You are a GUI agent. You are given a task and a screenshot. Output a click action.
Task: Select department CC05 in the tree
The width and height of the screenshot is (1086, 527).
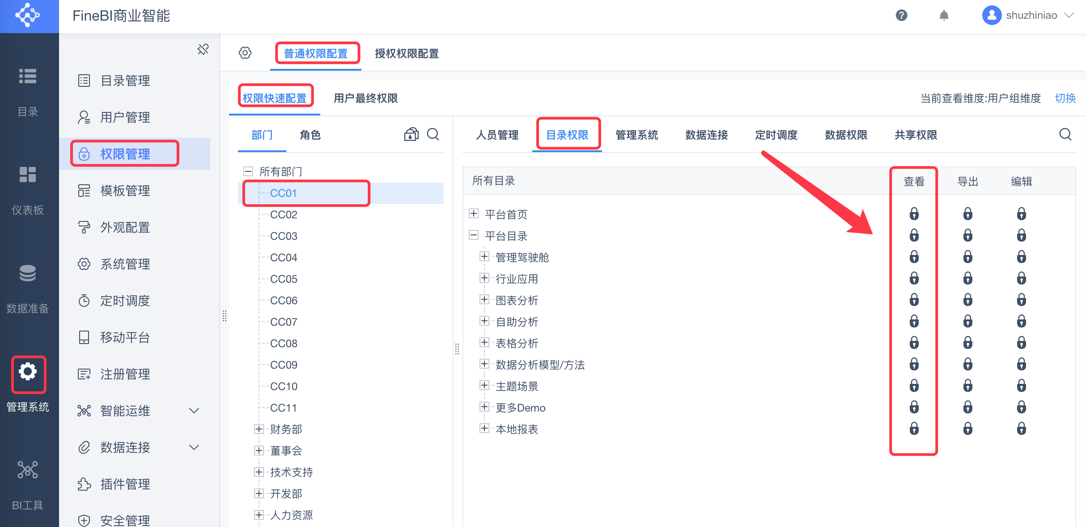[x=284, y=279]
